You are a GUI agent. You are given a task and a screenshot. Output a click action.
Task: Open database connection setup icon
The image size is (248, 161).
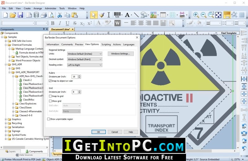pos(36,15)
